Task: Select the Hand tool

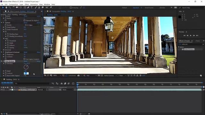Action: click(6, 8)
